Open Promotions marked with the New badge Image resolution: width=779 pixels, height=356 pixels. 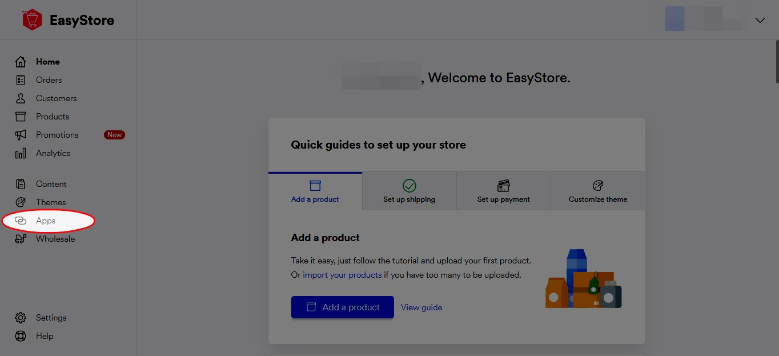[57, 134]
